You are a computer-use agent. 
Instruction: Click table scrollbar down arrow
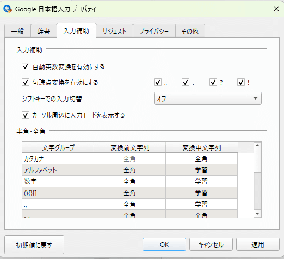pyautogui.click(x=257, y=214)
